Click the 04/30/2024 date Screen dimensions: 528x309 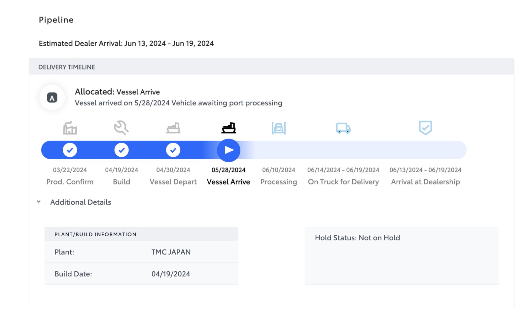pos(173,170)
